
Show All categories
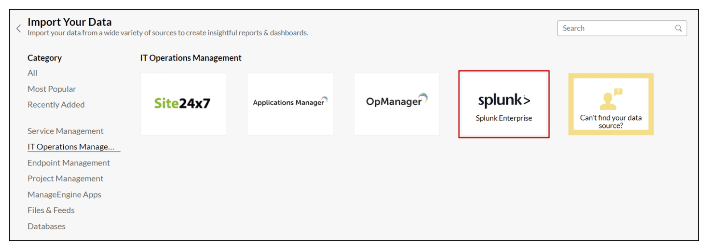[x=33, y=73]
